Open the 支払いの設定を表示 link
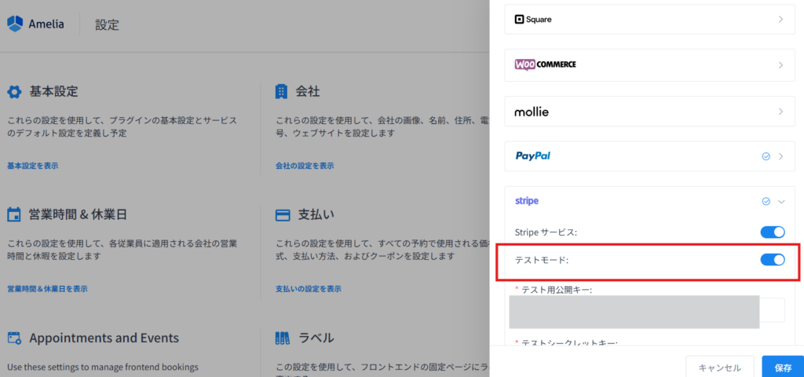The image size is (804, 377). click(x=309, y=289)
